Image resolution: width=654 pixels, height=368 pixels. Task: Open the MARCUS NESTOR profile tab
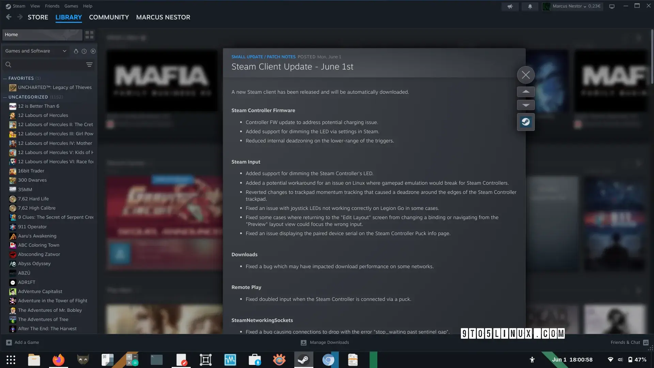[x=163, y=17]
